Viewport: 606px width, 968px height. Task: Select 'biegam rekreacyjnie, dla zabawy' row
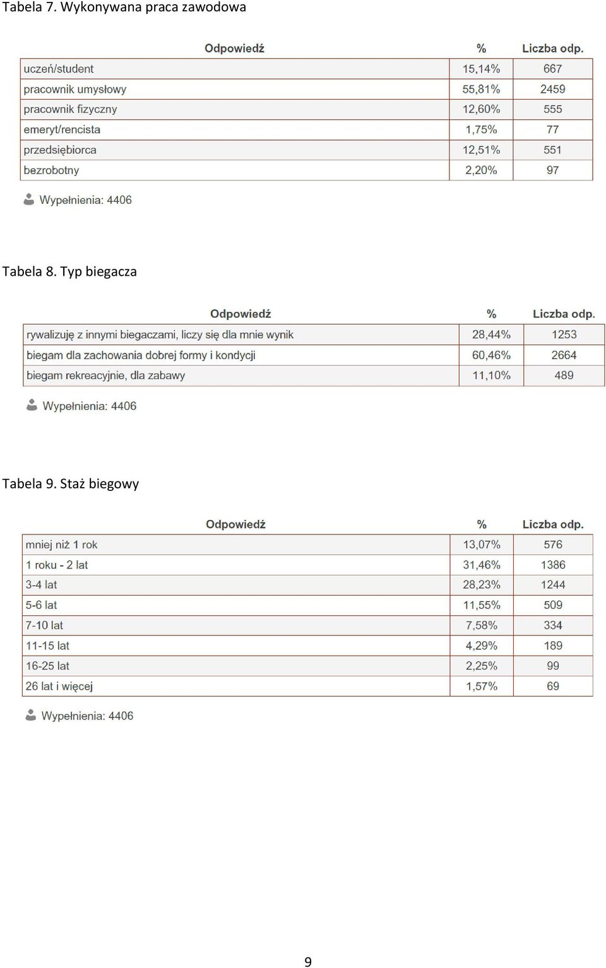click(314, 375)
